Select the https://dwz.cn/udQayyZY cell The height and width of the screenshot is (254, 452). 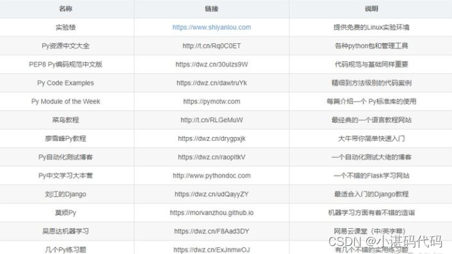[x=212, y=194]
